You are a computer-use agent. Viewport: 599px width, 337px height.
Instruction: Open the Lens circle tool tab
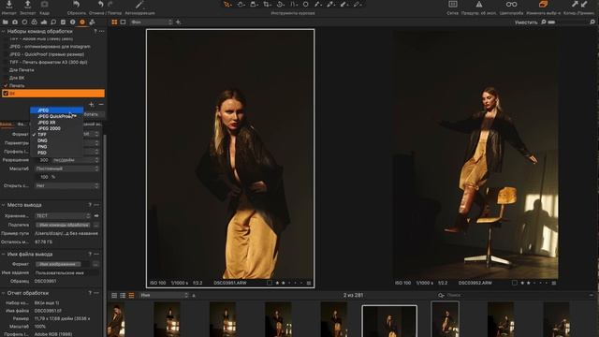click(x=24, y=22)
